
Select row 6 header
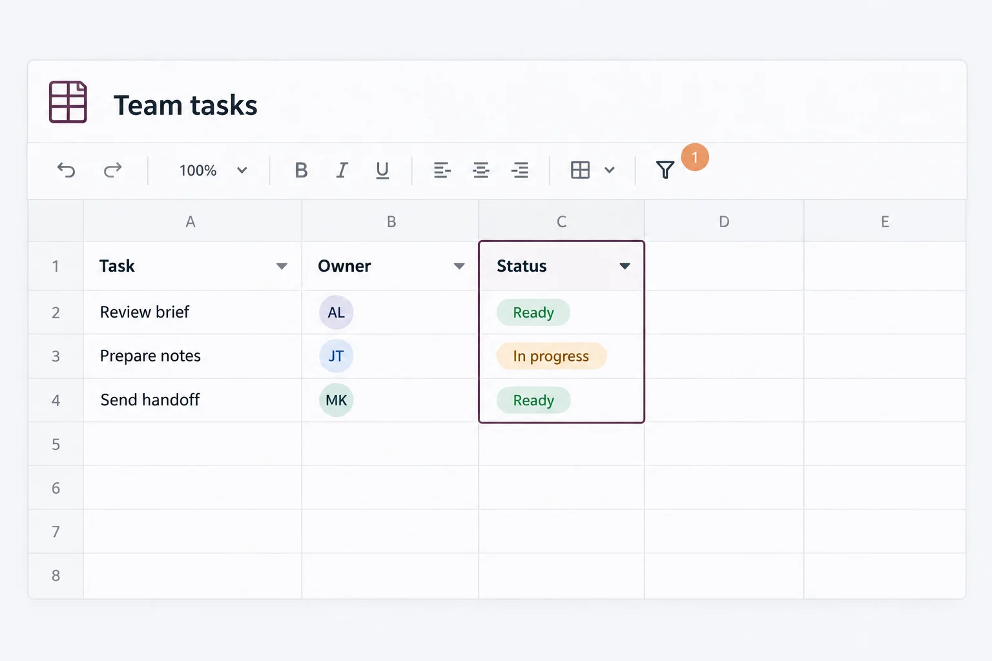56,488
